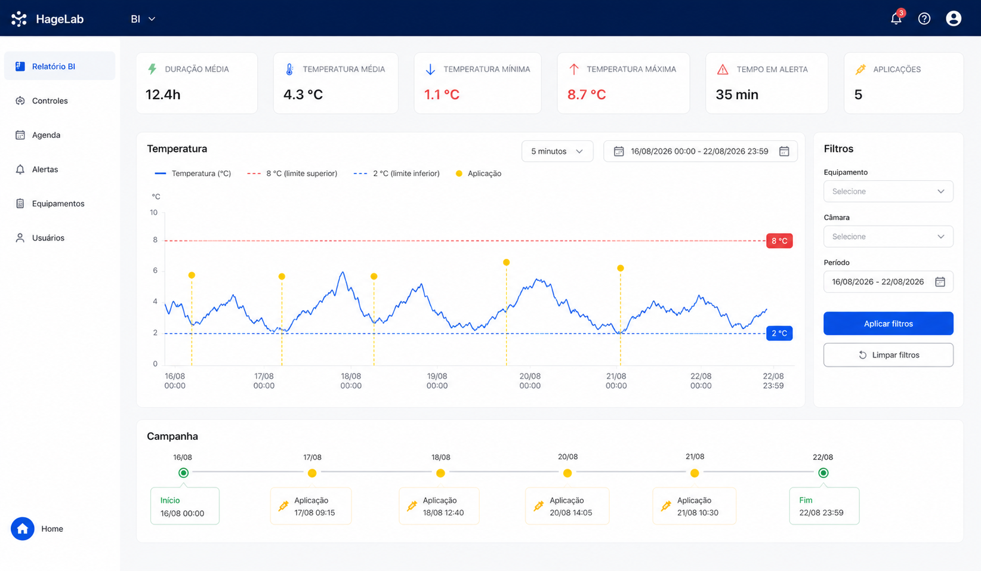Click the blue 2 °C limit tag

coord(779,333)
